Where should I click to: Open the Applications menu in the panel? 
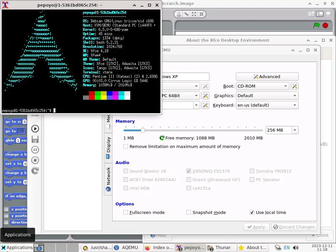click(17, 247)
